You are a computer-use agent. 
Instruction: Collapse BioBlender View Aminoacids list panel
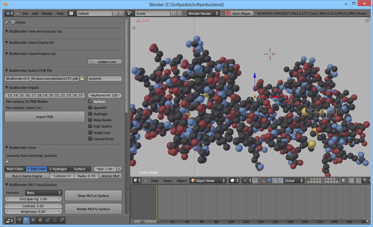pos(7,31)
